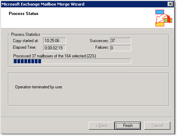177x136 pixels.
Task: Click the 'Successes:' label
Action: tap(99, 41)
